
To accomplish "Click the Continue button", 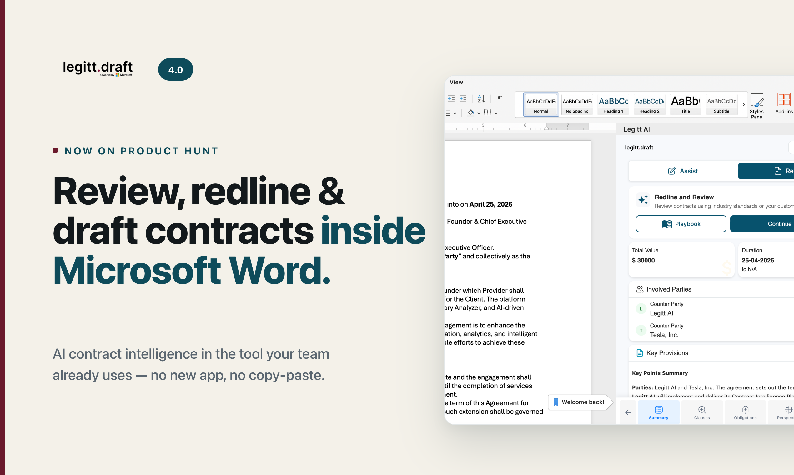I will click(762, 224).
